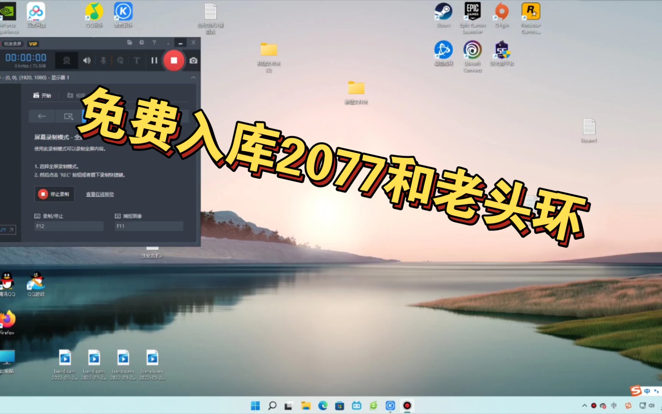Open the Windows Start menu
The width and height of the screenshot is (662, 414).
coord(255,406)
